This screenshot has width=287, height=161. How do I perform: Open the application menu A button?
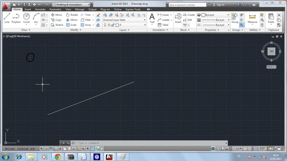tap(6, 6)
